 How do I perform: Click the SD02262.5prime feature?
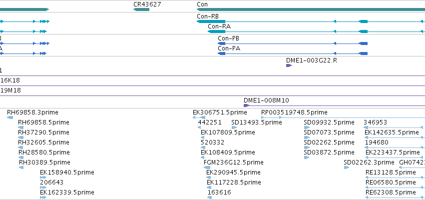pyautogui.click(x=307, y=147)
